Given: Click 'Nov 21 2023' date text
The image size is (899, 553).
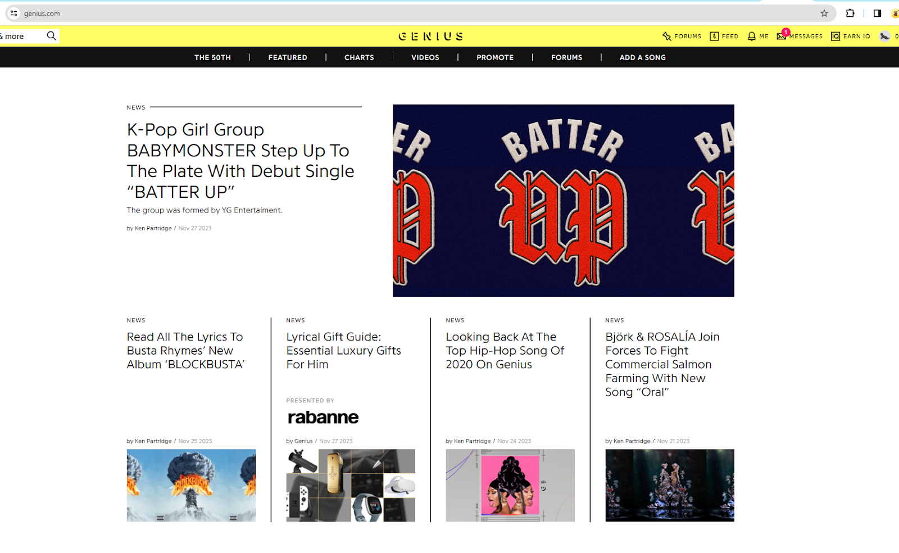Looking at the screenshot, I should pyautogui.click(x=673, y=441).
